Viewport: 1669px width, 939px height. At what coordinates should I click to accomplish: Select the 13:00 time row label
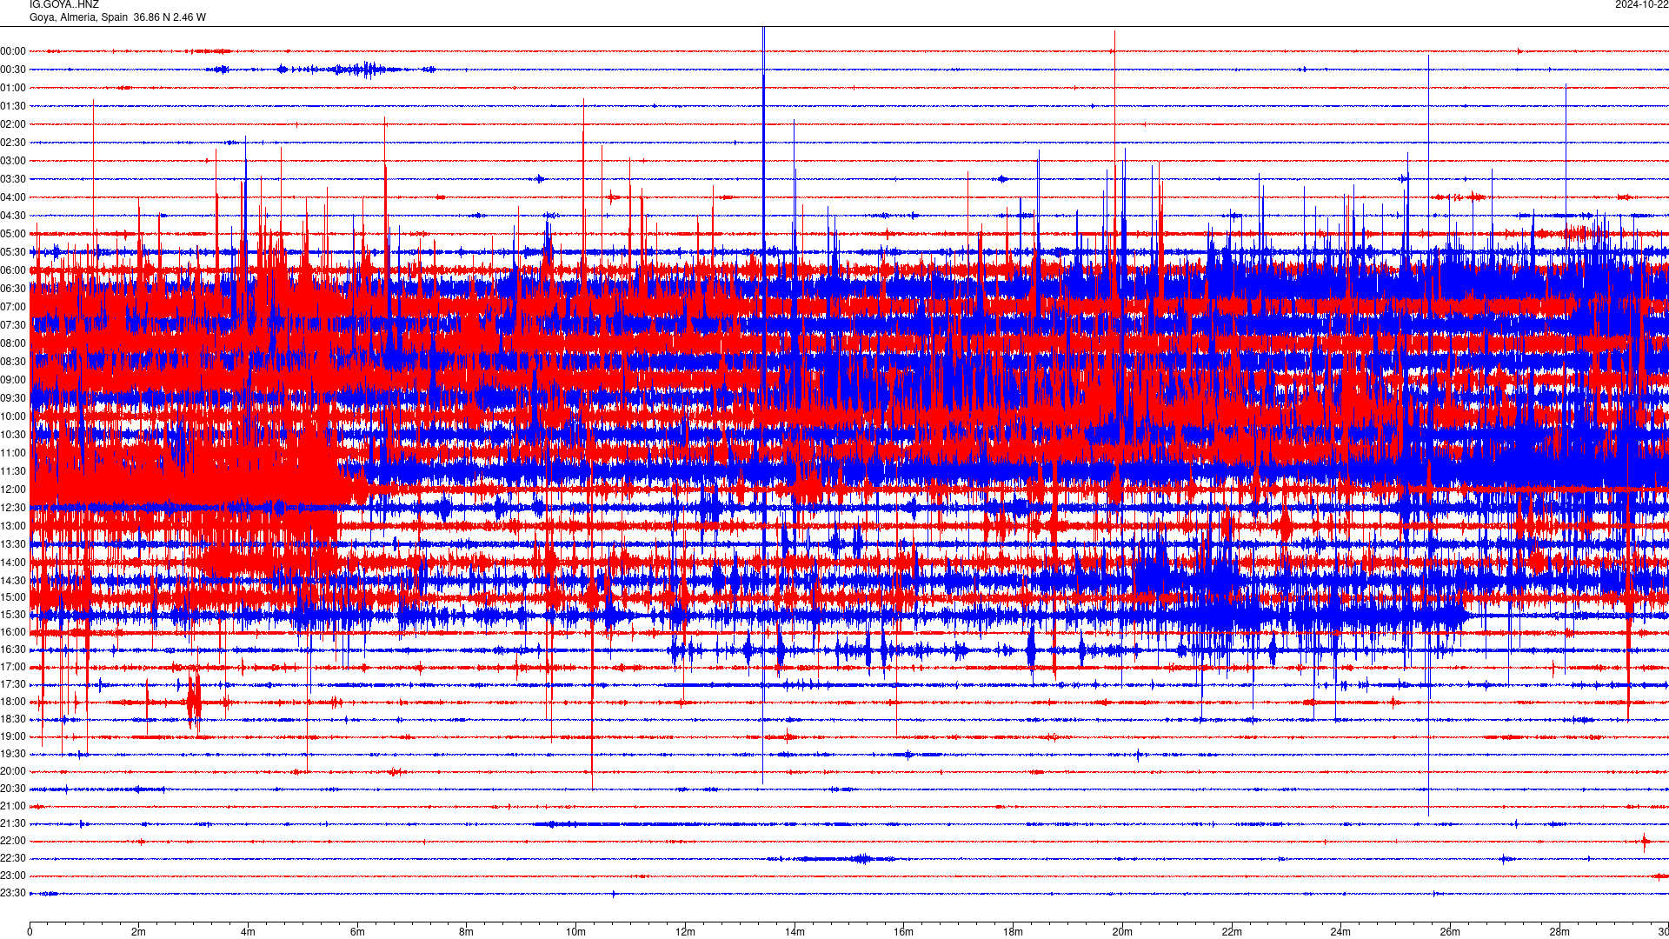pyautogui.click(x=13, y=526)
